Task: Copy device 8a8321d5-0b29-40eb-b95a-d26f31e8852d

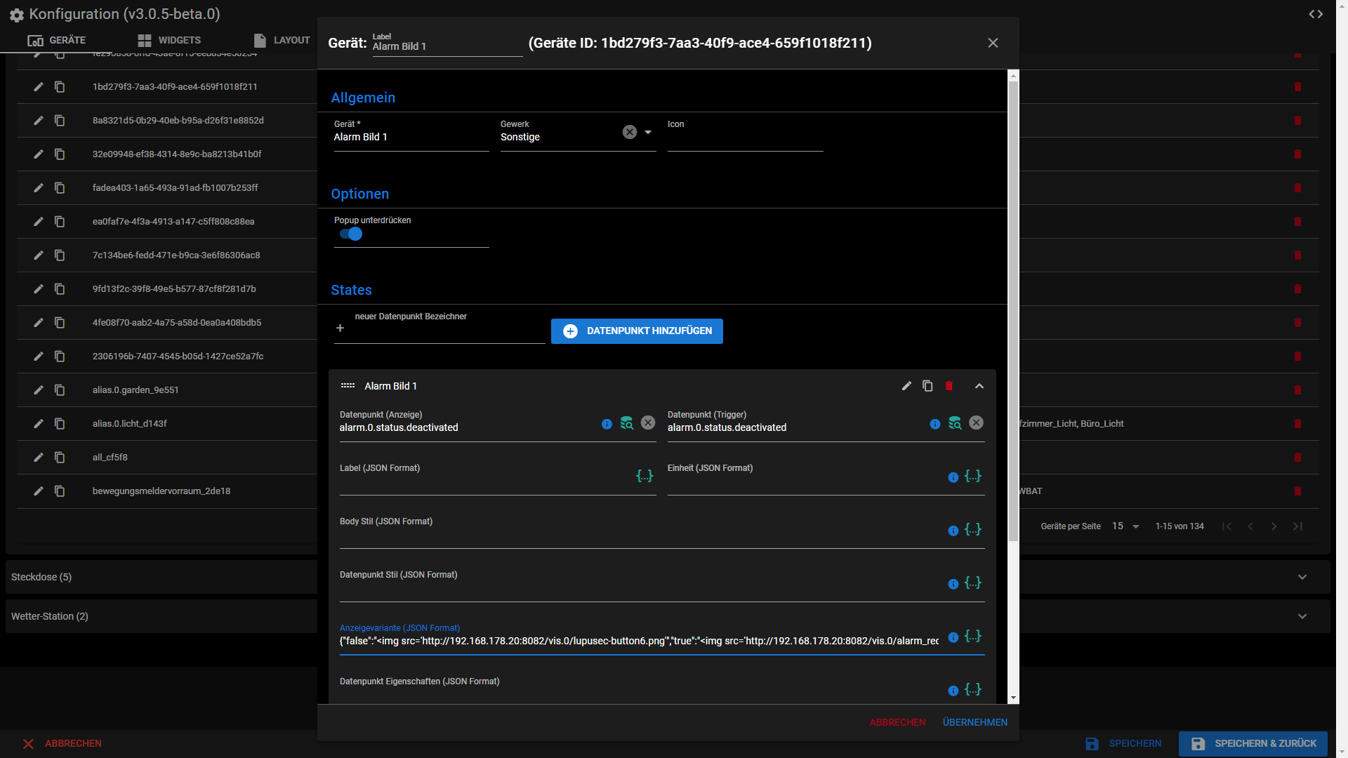Action: click(x=60, y=121)
